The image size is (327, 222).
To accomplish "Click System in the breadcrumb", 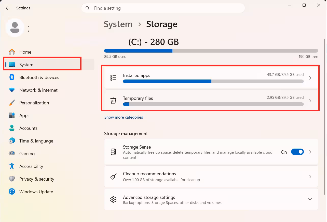I will point(118,24).
